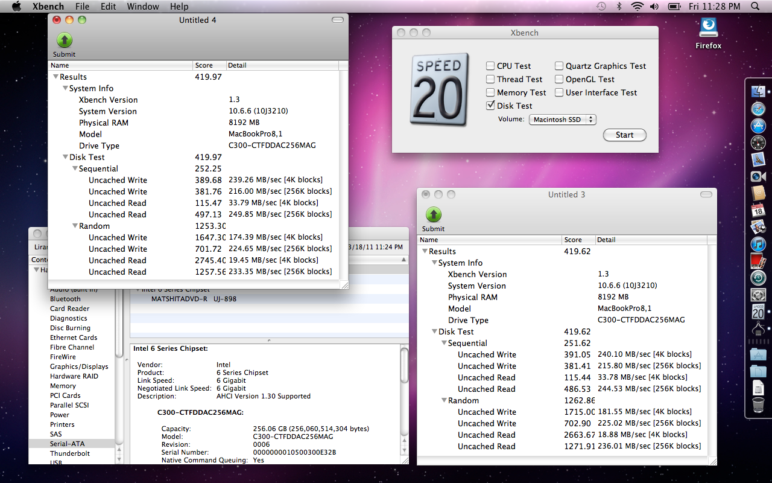The height and width of the screenshot is (483, 772).
Task: Enable the Quartz Graphics Test checkbox
Action: [x=559, y=66]
